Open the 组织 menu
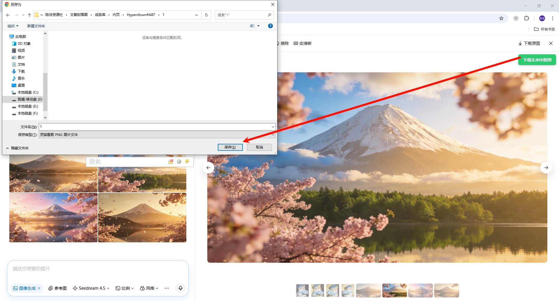 click(x=13, y=26)
